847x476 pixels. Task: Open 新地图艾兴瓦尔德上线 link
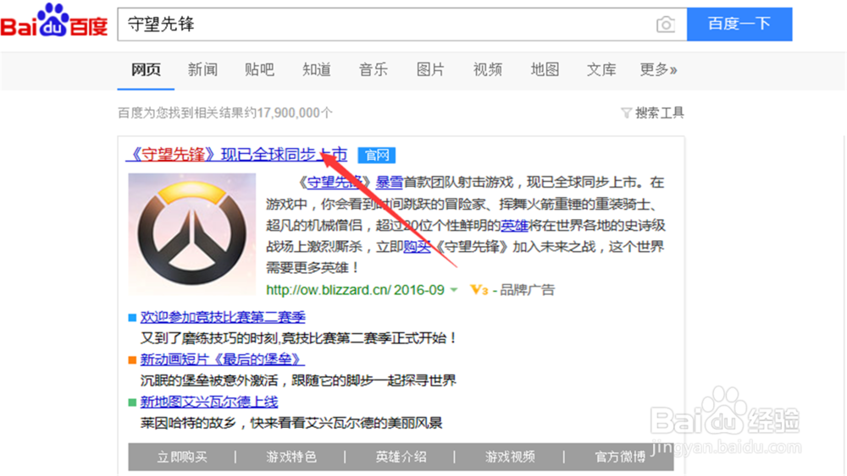point(209,402)
